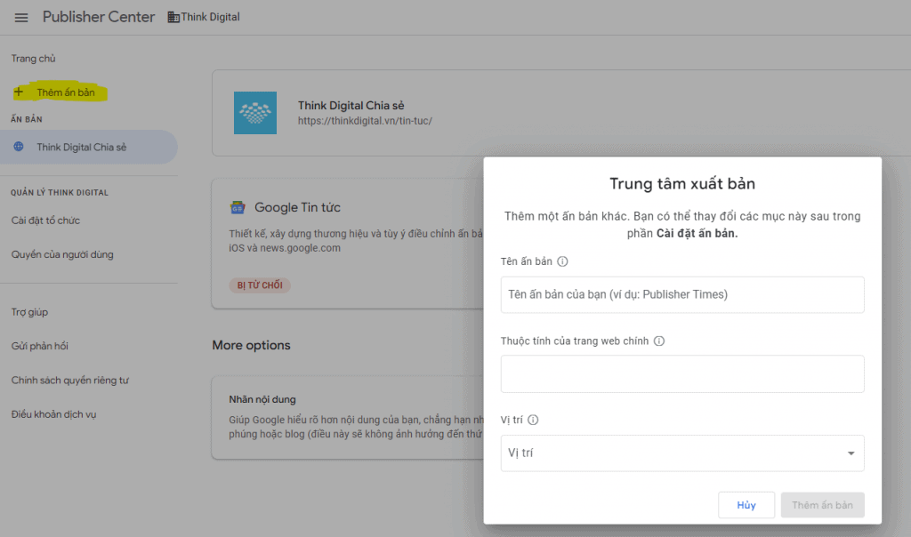The image size is (911, 537).
Task: Open Cài đặt tổ chức settings
Action: click(x=45, y=220)
